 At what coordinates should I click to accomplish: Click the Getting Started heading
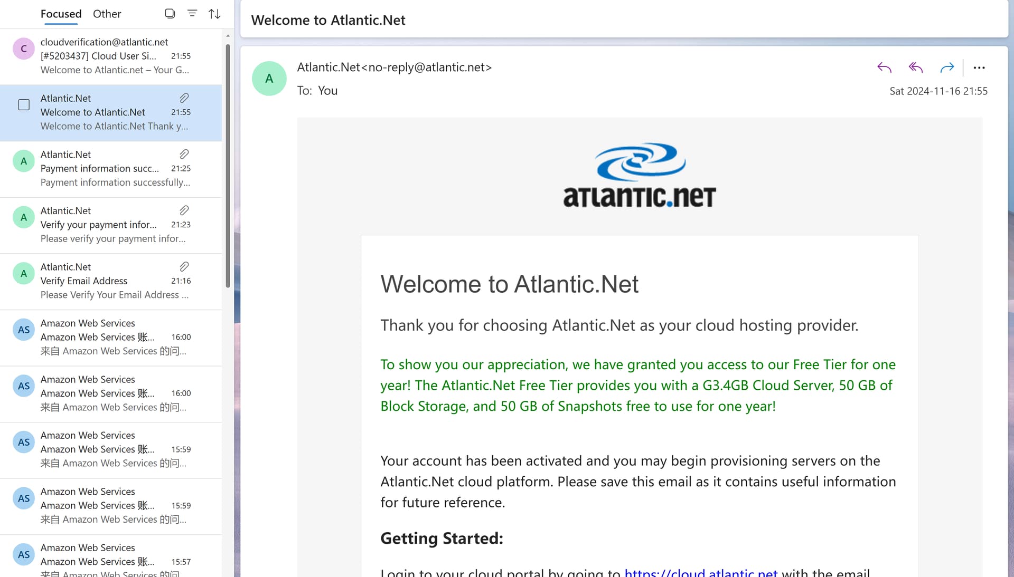pos(442,538)
